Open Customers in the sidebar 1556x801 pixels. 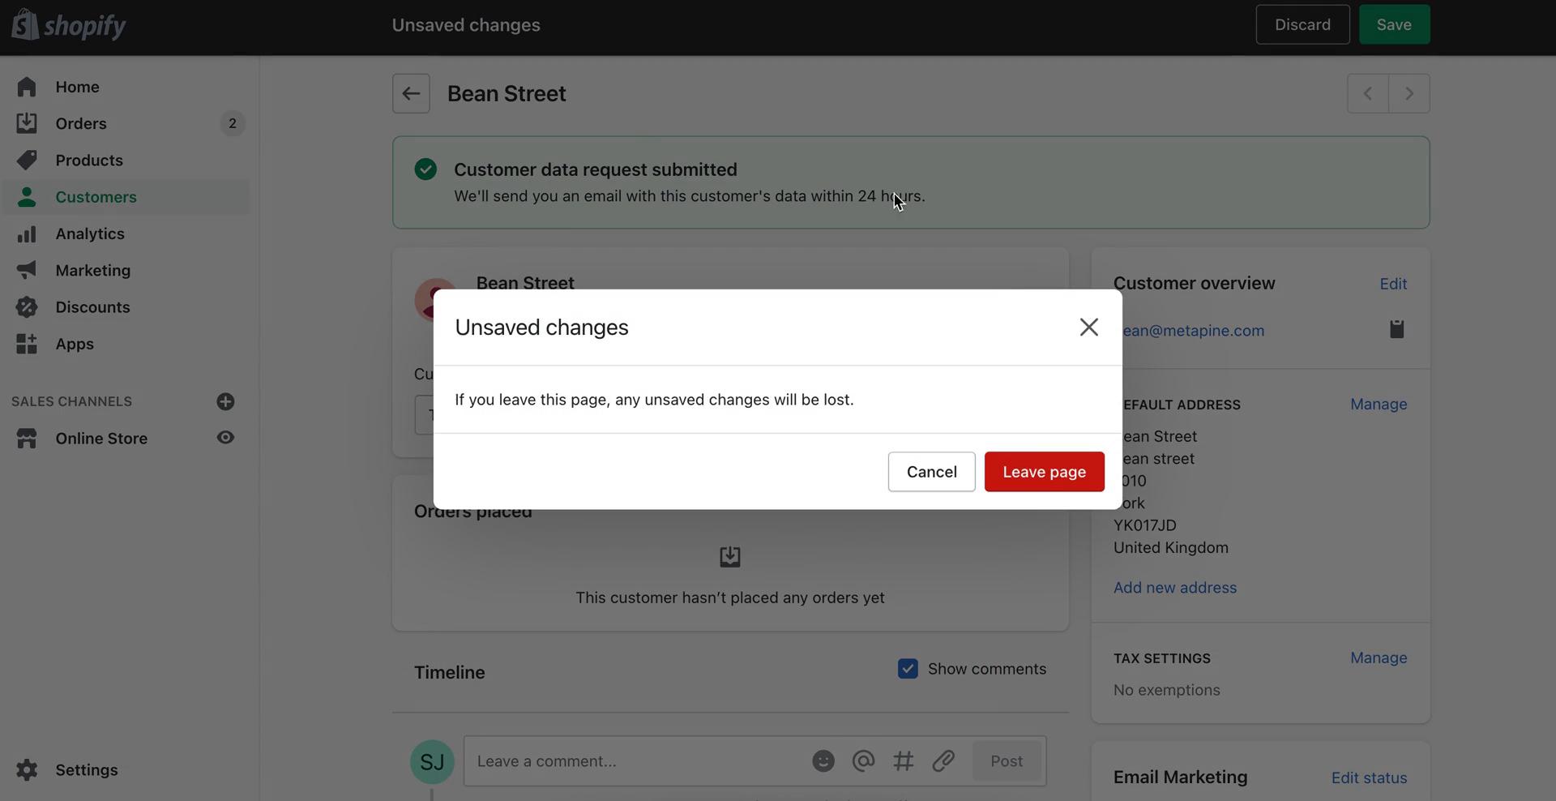96,197
